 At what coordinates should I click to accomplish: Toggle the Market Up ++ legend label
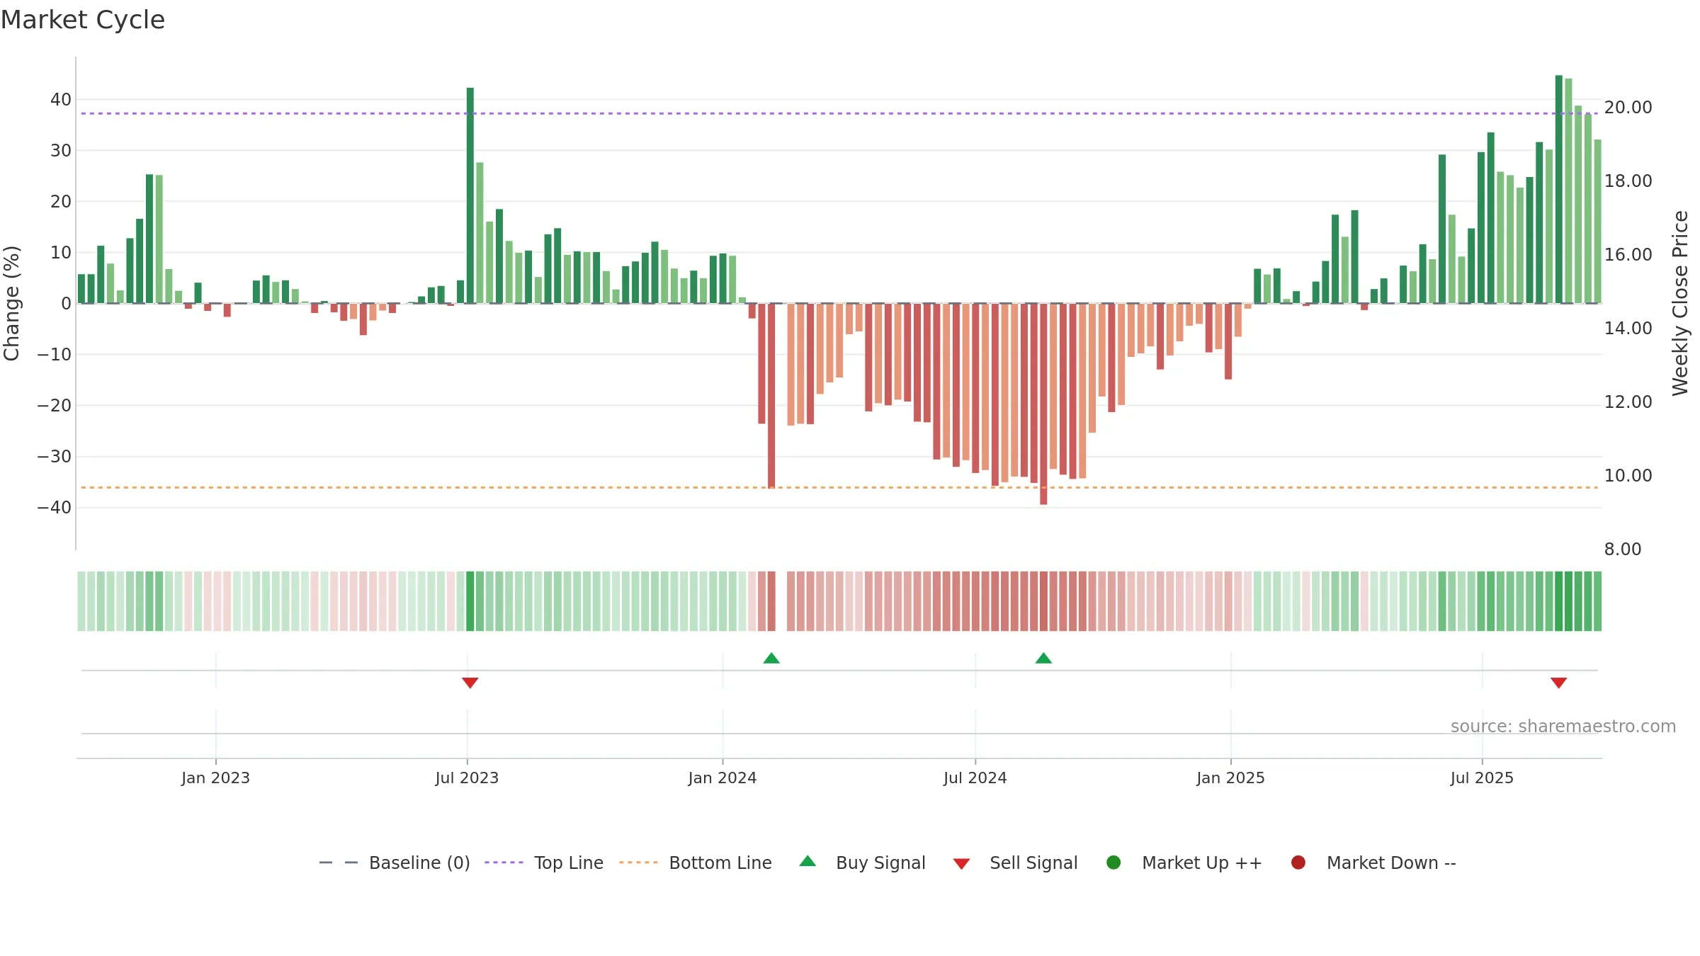coord(1202,863)
